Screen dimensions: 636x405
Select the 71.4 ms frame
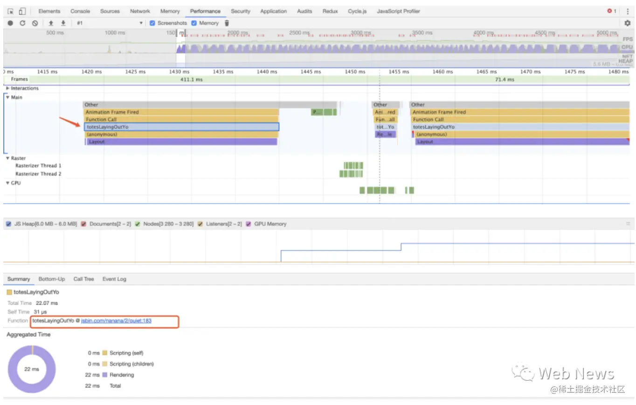tap(505, 80)
